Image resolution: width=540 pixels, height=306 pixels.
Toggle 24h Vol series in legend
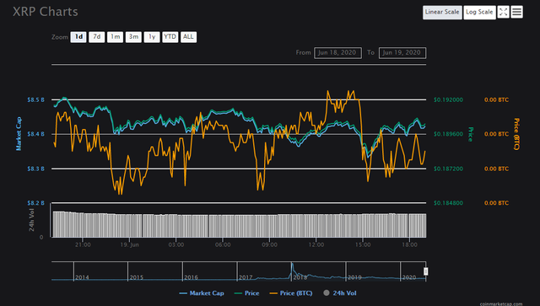pyautogui.click(x=340, y=293)
